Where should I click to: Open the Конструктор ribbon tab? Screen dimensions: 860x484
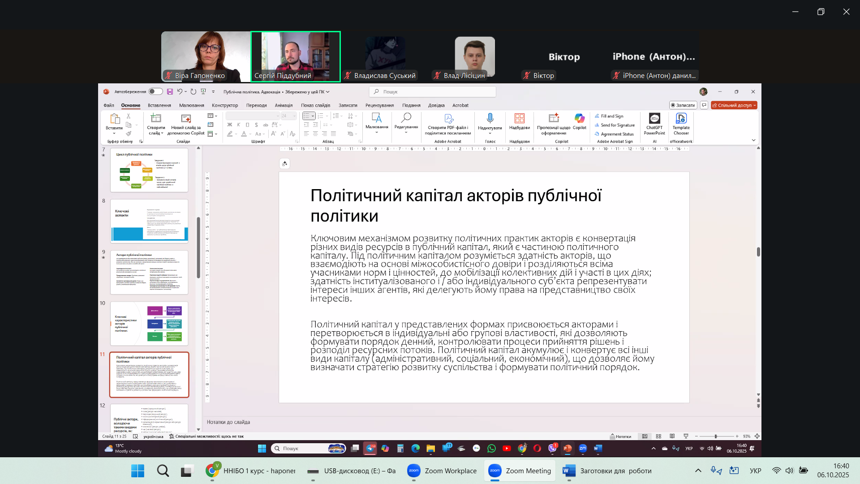225,106
